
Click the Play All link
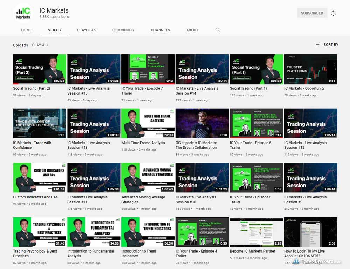pyautogui.click(x=40, y=45)
